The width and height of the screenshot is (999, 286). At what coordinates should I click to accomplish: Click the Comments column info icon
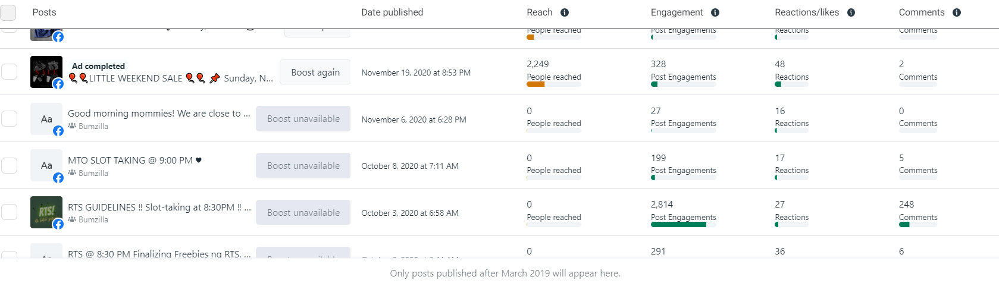(957, 12)
